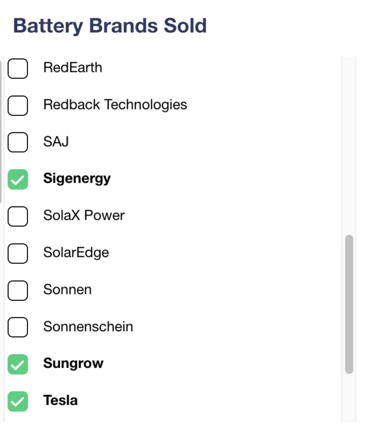Screen dimensions: 365x438
Task: Click the SolaX Power label text
Action: pyautogui.click(x=84, y=216)
